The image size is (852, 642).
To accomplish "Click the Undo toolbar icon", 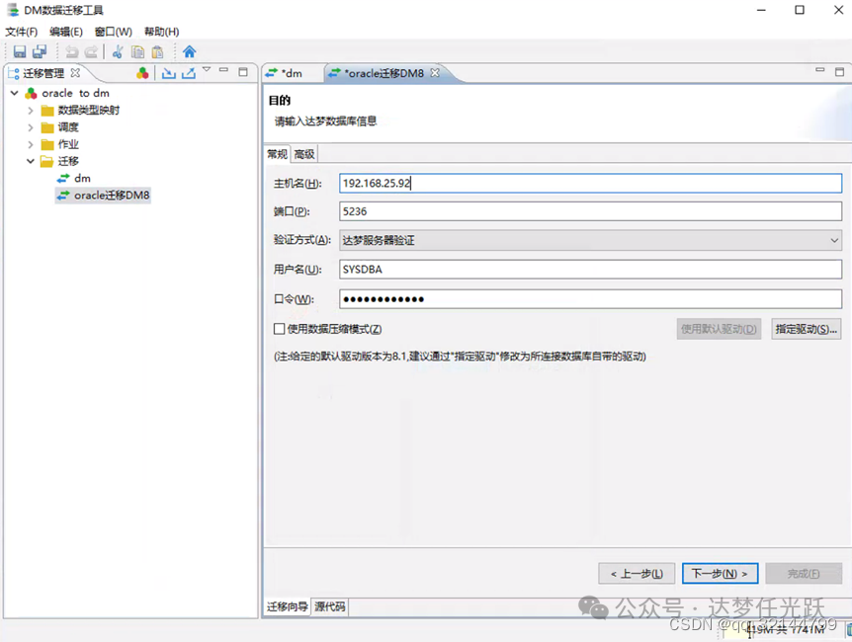I will (72, 52).
